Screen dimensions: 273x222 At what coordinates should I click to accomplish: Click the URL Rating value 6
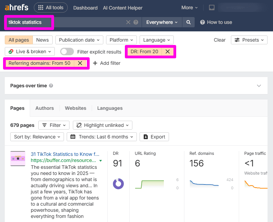coord(138,163)
